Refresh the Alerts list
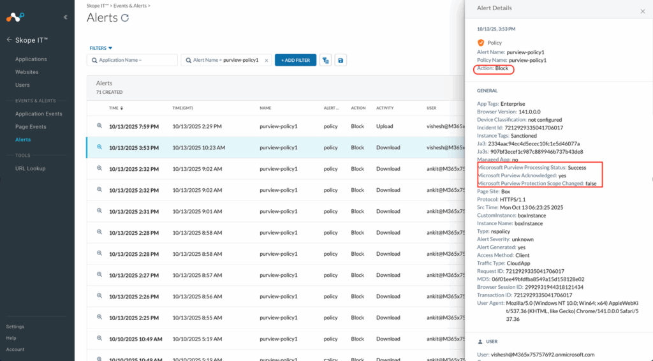Screen dimensions: 653x361 click(125, 18)
